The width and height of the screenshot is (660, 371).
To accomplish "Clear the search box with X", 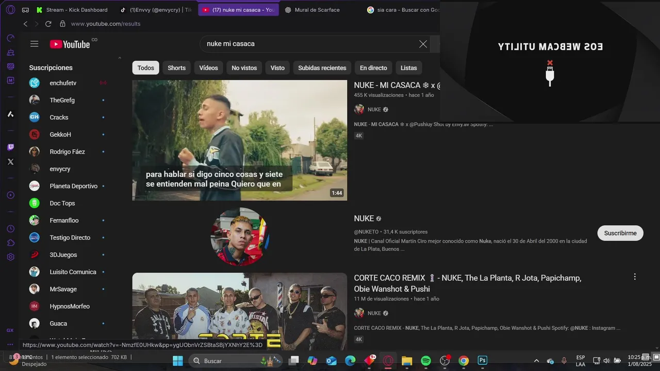I will tap(423, 44).
